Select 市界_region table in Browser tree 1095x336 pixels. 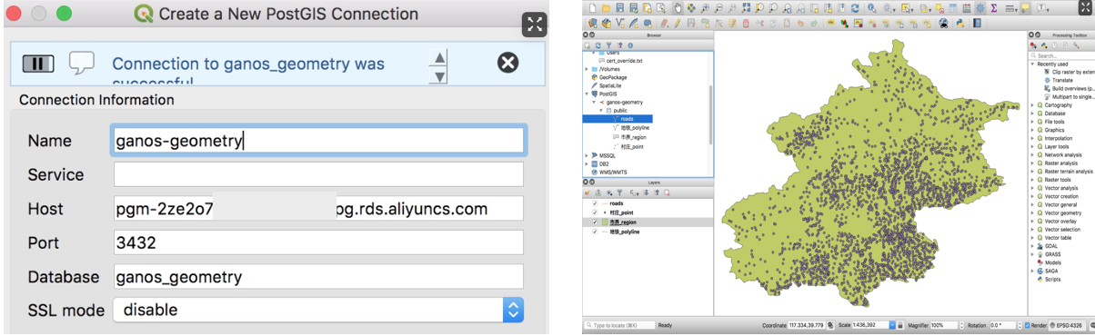635,137
